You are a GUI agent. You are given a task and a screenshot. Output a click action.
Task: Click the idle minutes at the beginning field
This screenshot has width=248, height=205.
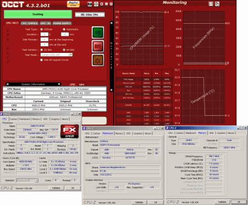44,40
